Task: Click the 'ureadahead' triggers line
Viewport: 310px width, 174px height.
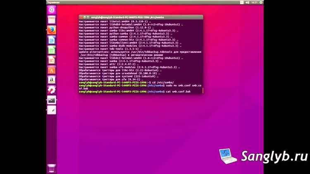Action: pos(119,73)
